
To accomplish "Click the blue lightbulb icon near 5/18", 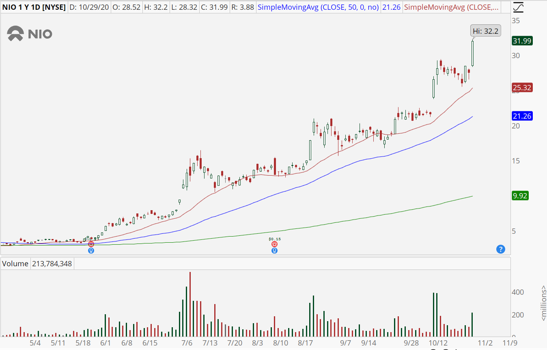I will coord(91,250).
